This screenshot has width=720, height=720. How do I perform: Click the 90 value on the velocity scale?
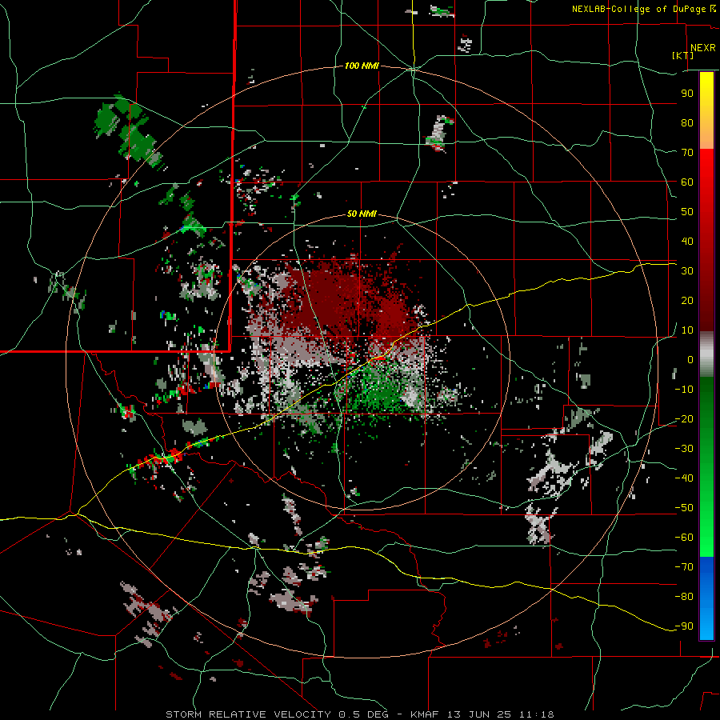click(x=687, y=94)
